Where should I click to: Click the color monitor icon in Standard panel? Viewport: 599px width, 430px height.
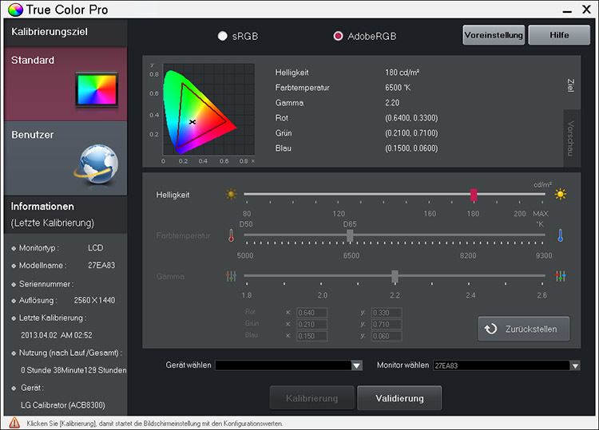pos(97,89)
